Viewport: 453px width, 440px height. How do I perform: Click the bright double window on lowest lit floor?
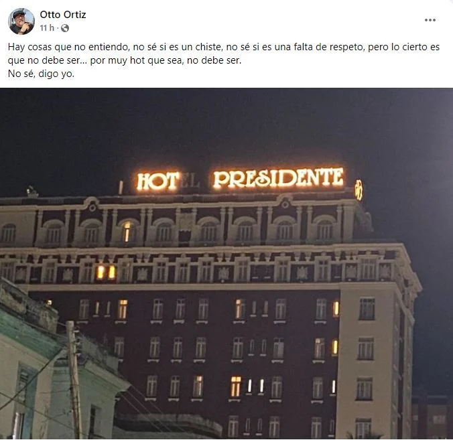click(x=236, y=386)
